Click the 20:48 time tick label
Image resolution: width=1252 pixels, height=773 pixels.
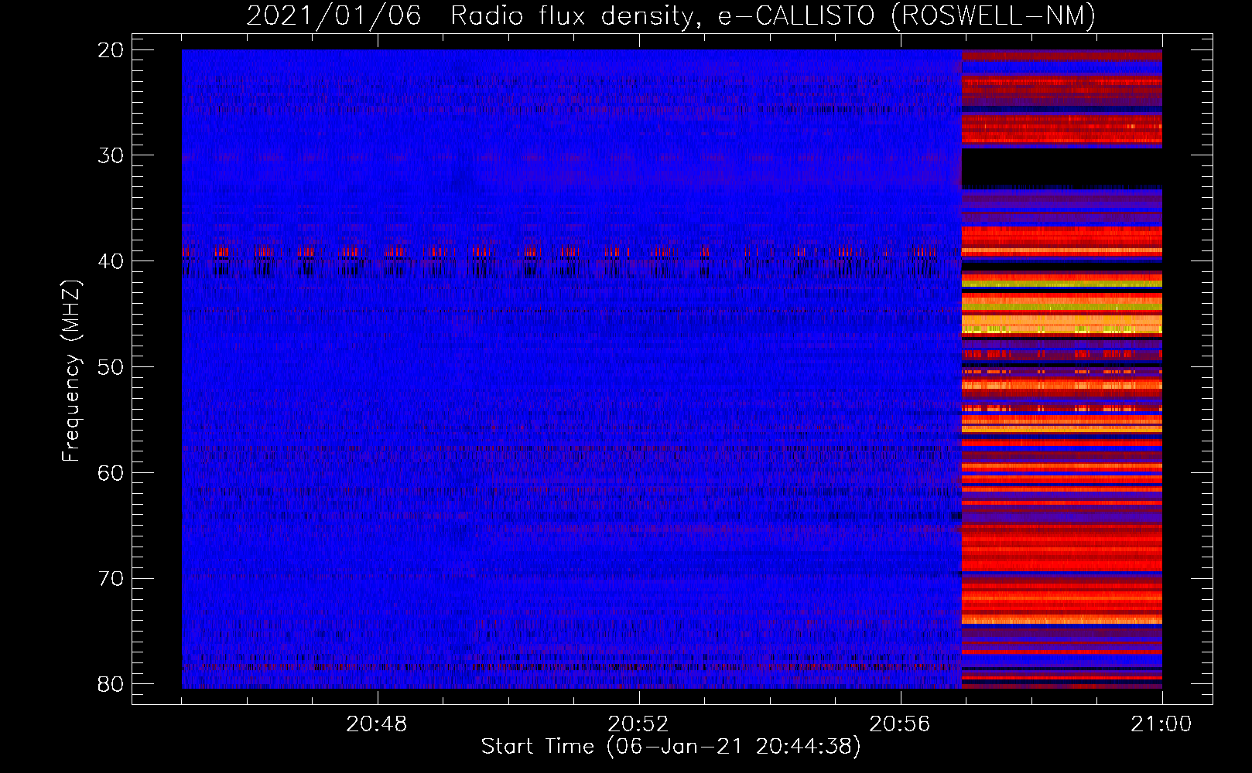[376, 724]
